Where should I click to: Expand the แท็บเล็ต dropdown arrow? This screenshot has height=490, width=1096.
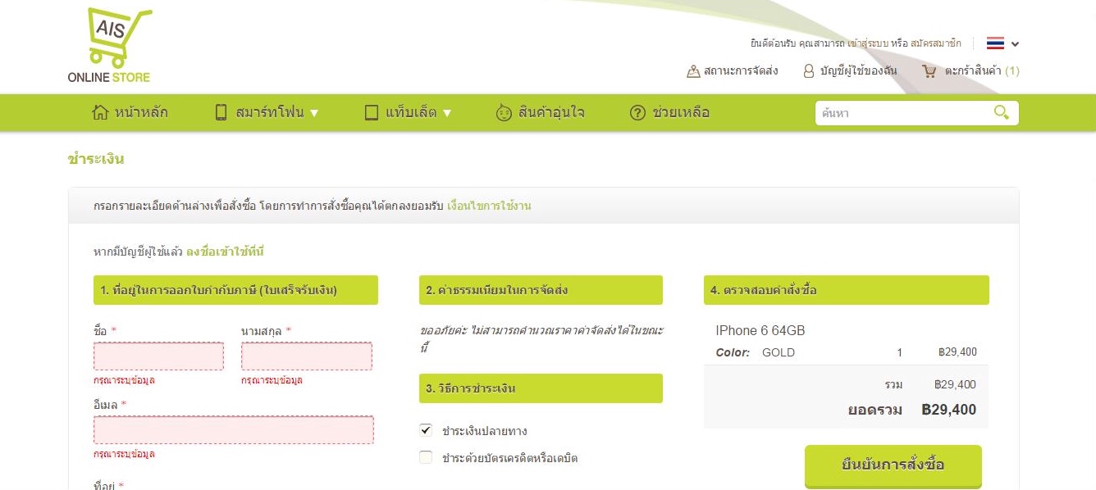tap(447, 113)
